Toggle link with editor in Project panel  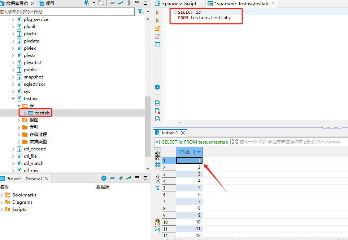[x=129, y=178]
